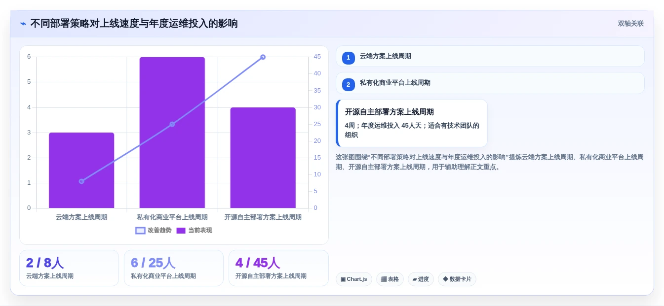Click the 云端方案上线周期 purple bar
Viewport: 664px width, 306px height.
tap(81, 170)
